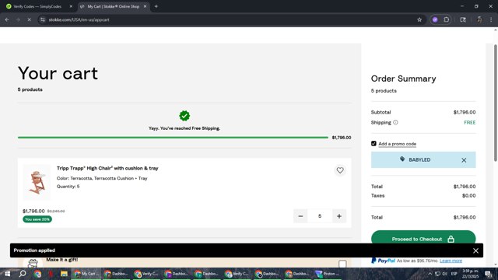Switch to the My Cart taskbar window
This screenshot has height=280, width=498.
(x=86, y=274)
